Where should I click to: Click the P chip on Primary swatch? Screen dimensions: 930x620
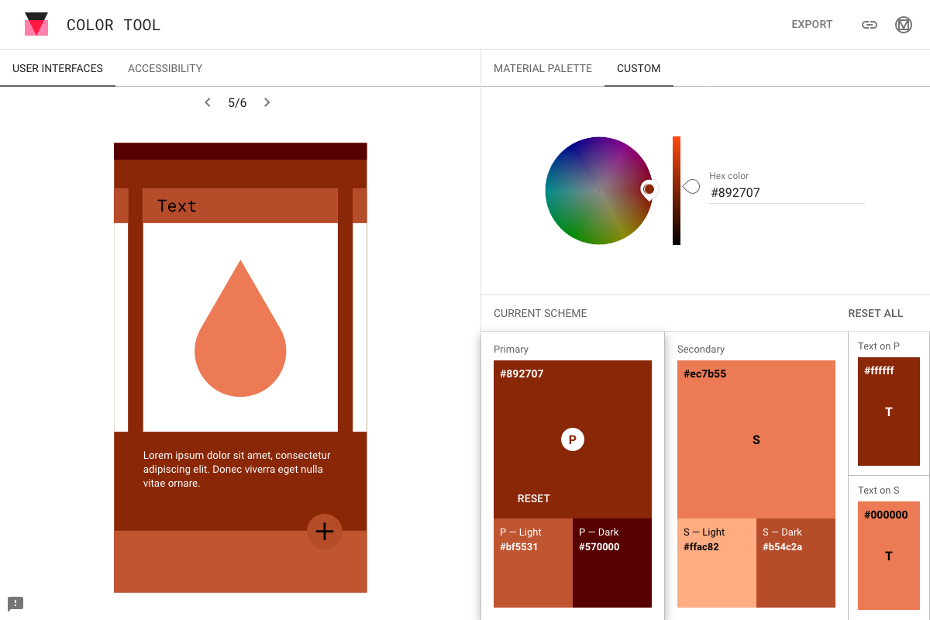[572, 439]
